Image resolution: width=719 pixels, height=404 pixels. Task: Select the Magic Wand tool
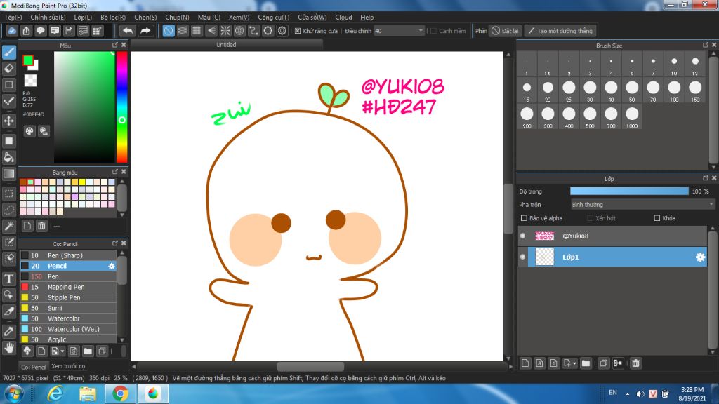[8, 226]
